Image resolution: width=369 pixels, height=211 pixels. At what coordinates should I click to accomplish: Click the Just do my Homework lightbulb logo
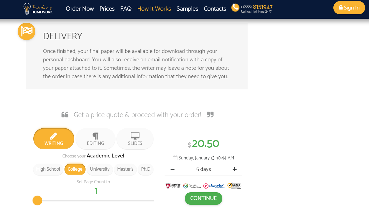click(38, 9)
